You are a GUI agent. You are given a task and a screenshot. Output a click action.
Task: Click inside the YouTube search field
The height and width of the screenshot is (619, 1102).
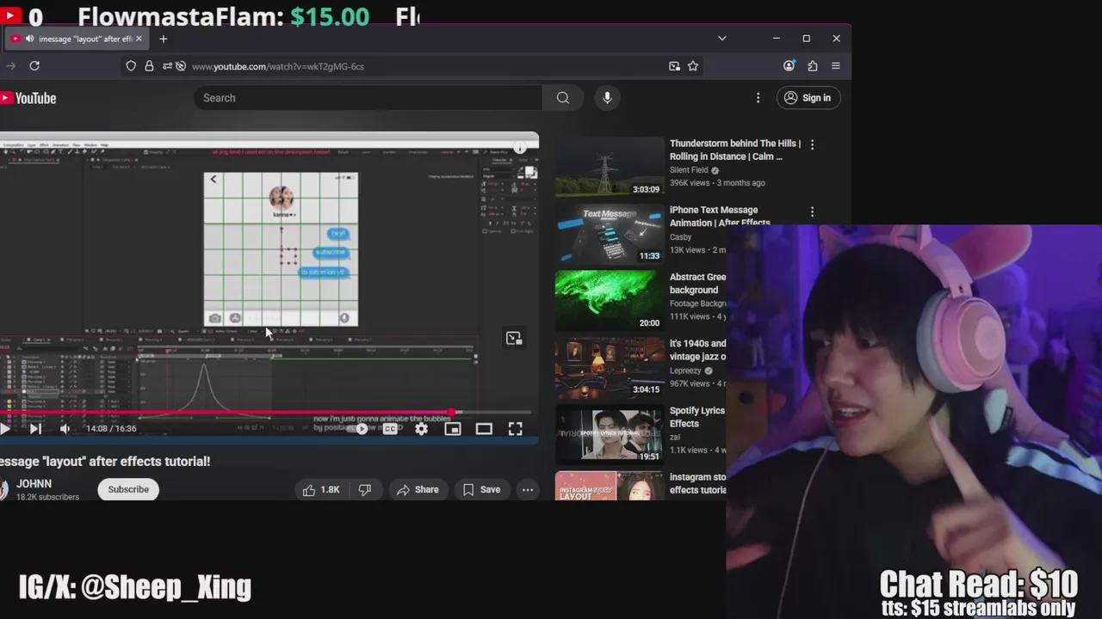[x=368, y=98]
